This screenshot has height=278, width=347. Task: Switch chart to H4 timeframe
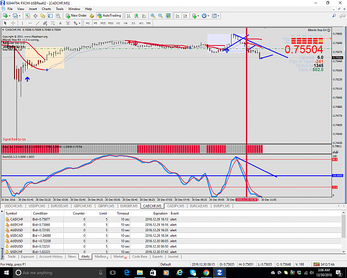click(125, 23)
